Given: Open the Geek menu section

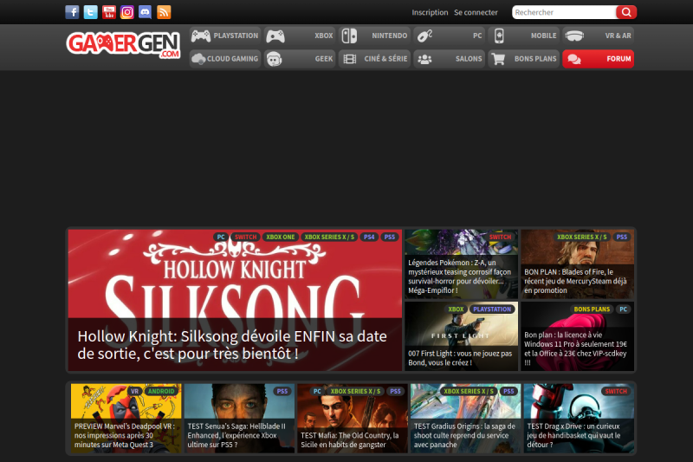Looking at the screenshot, I should pyautogui.click(x=300, y=59).
